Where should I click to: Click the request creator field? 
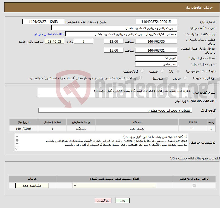pyautogui.click(x=121, y=34)
